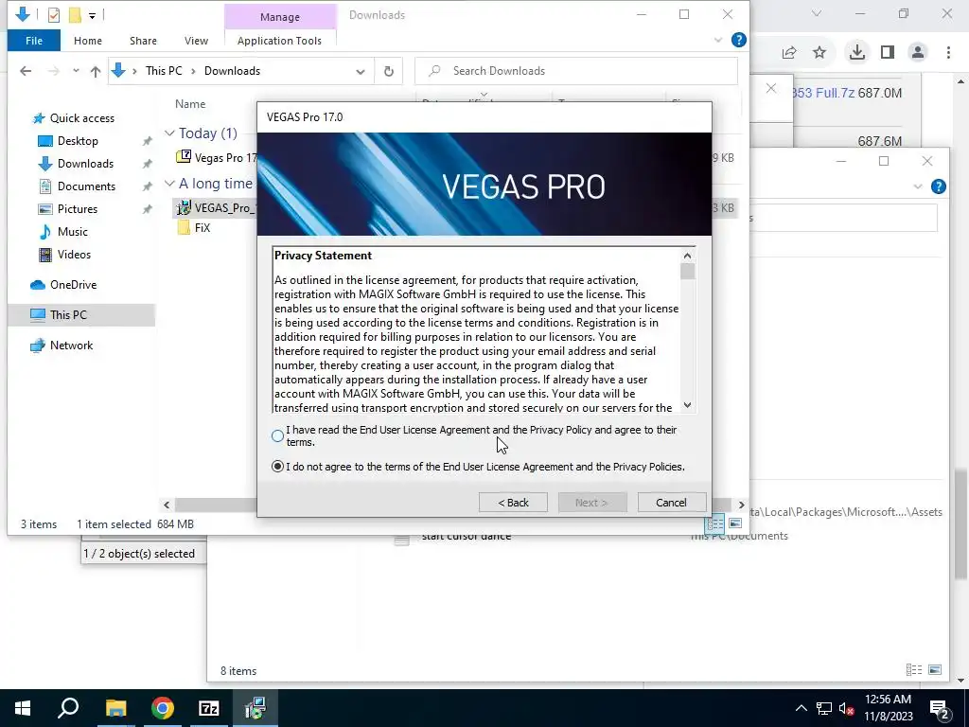Click the Search Downloads field
969x727 pixels.
click(x=576, y=71)
